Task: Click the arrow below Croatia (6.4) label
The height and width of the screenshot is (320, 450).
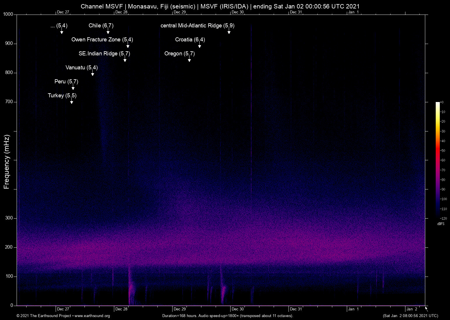Action: click(x=200, y=45)
